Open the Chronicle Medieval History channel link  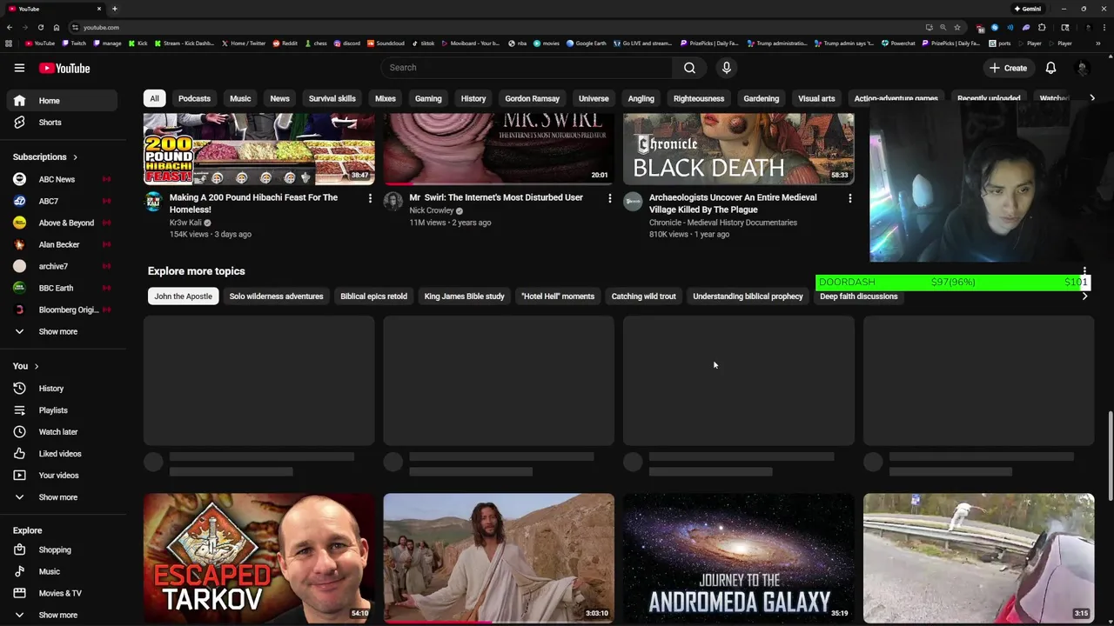pos(723,223)
